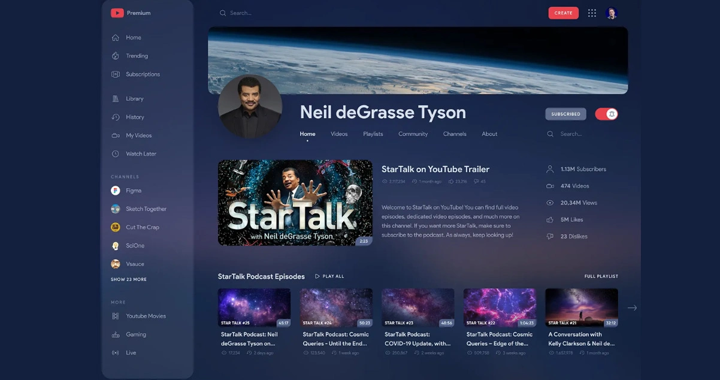Click the thumbs-down Dislikes icon in stats
720x380 pixels.
[550, 236]
